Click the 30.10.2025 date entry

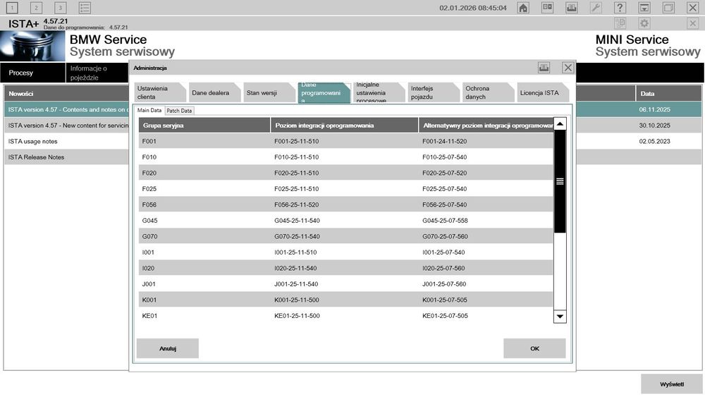pyautogui.click(x=654, y=126)
